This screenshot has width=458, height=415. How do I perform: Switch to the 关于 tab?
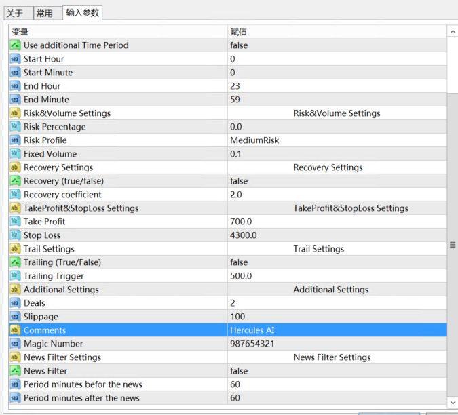pos(18,13)
